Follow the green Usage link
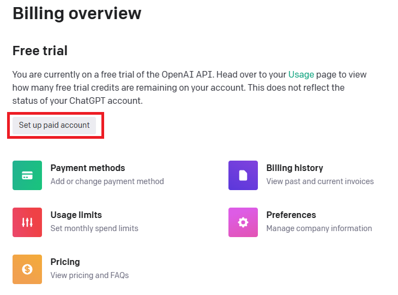This screenshot has width=398, height=295. tap(301, 74)
